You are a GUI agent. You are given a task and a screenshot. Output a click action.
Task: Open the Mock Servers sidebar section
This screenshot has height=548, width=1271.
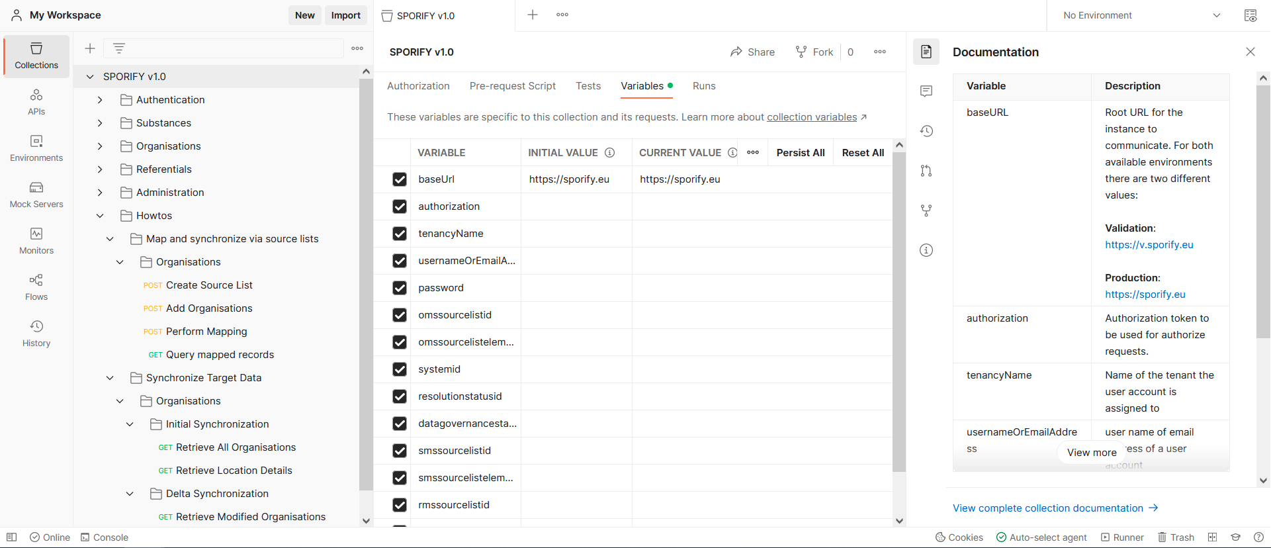pos(36,195)
